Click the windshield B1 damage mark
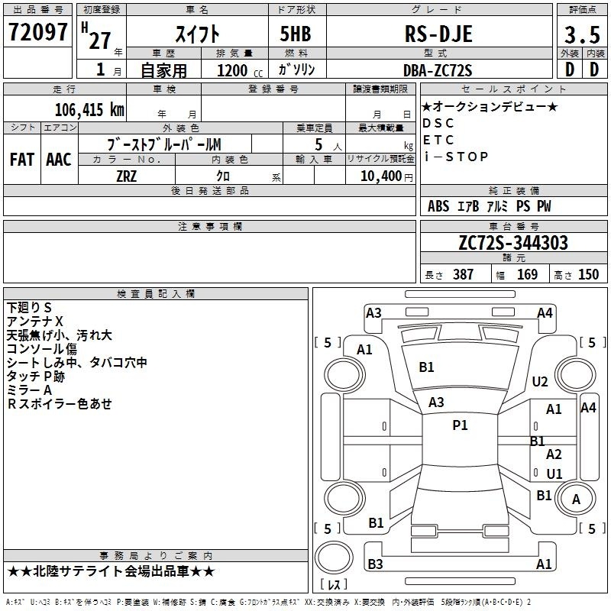This screenshot has height=611, width=611. click(426, 367)
